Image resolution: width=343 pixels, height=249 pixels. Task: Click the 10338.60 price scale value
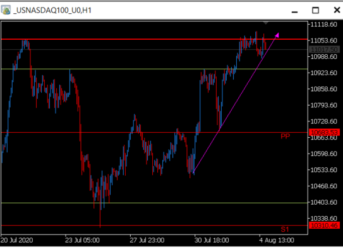(324, 219)
